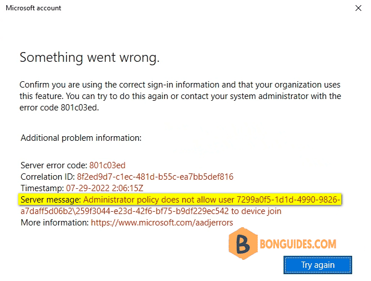Viewport: 371px width, 281px height.
Task: Select the 801c03ed server error code value
Action: click(x=107, y=165)
